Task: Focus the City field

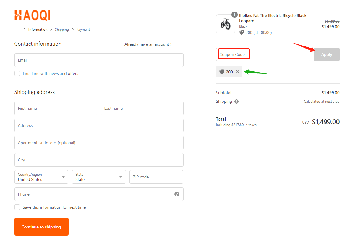Action: [99, 160]
